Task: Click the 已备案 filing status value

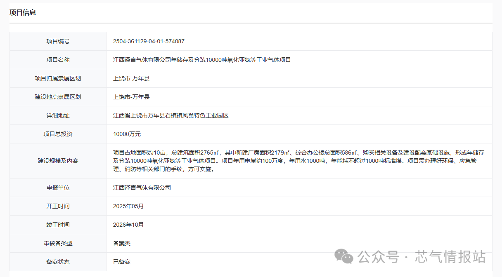Action: pyautogui.click(x=122, y=262)
